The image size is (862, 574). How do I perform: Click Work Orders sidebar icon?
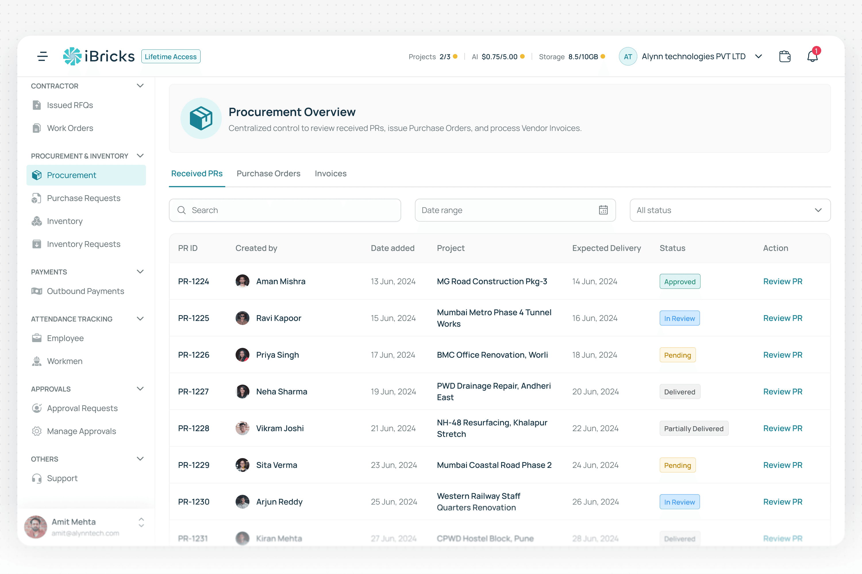click(x=37, y=128)
